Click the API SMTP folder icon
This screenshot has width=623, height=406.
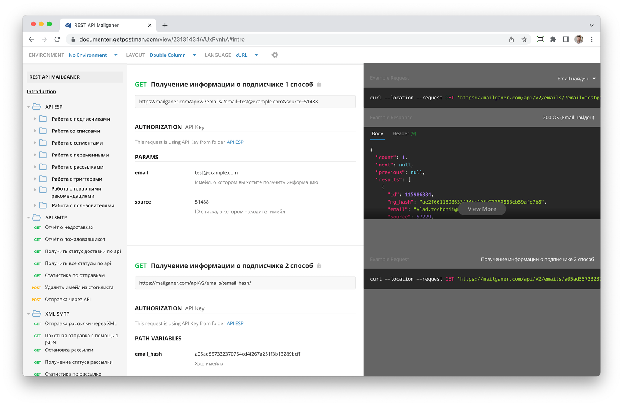36,217
